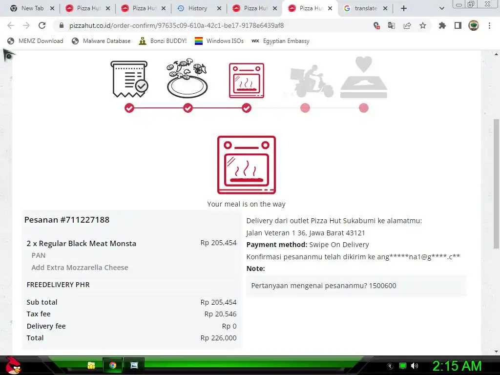The height and width of the screenshot is (375, 500).
Task: Click the order received receipt icon
Action: [129, 79]
